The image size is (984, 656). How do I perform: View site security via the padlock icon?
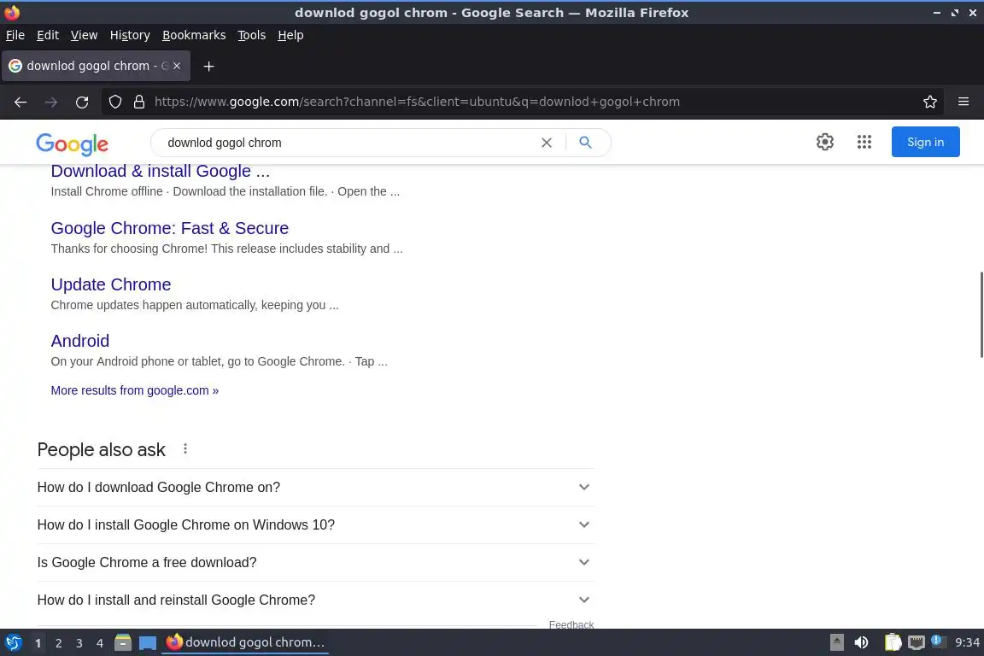pos(139,102)
